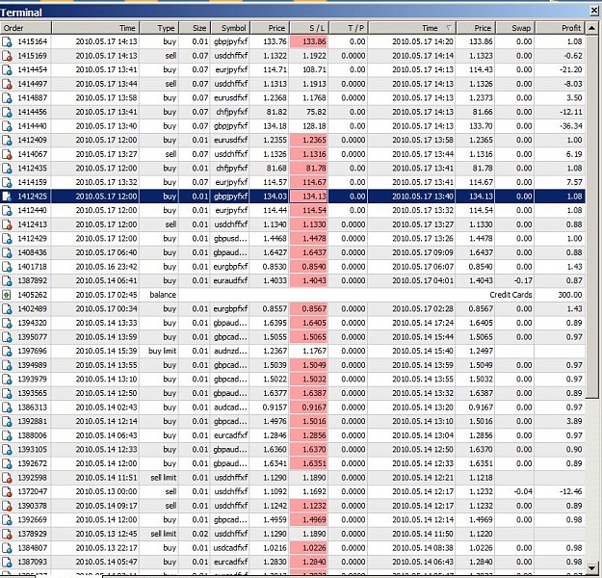Click the order icon beside 1414454

pyautogui.click(x=7, y=70)
